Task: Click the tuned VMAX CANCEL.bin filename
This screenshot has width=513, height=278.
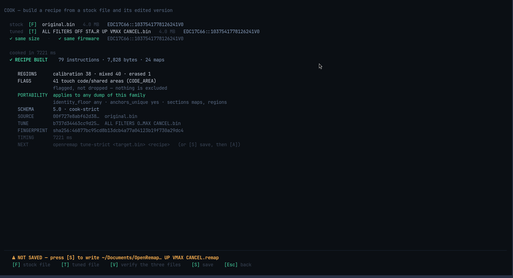Action: 96,32
